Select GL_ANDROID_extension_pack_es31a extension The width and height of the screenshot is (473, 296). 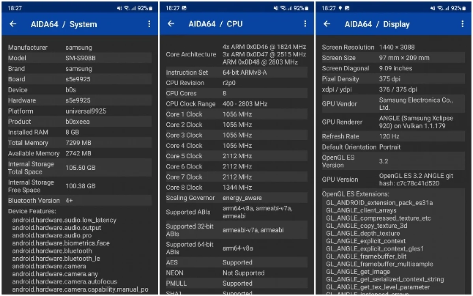(x=379, y=203)
